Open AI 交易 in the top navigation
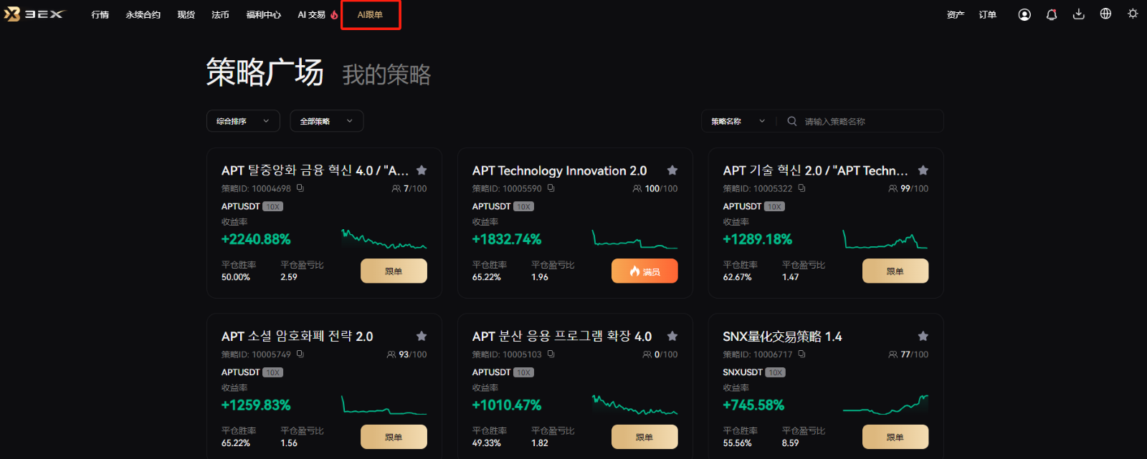The width and height of the screenshot is (1147, 459). (312, 14)
